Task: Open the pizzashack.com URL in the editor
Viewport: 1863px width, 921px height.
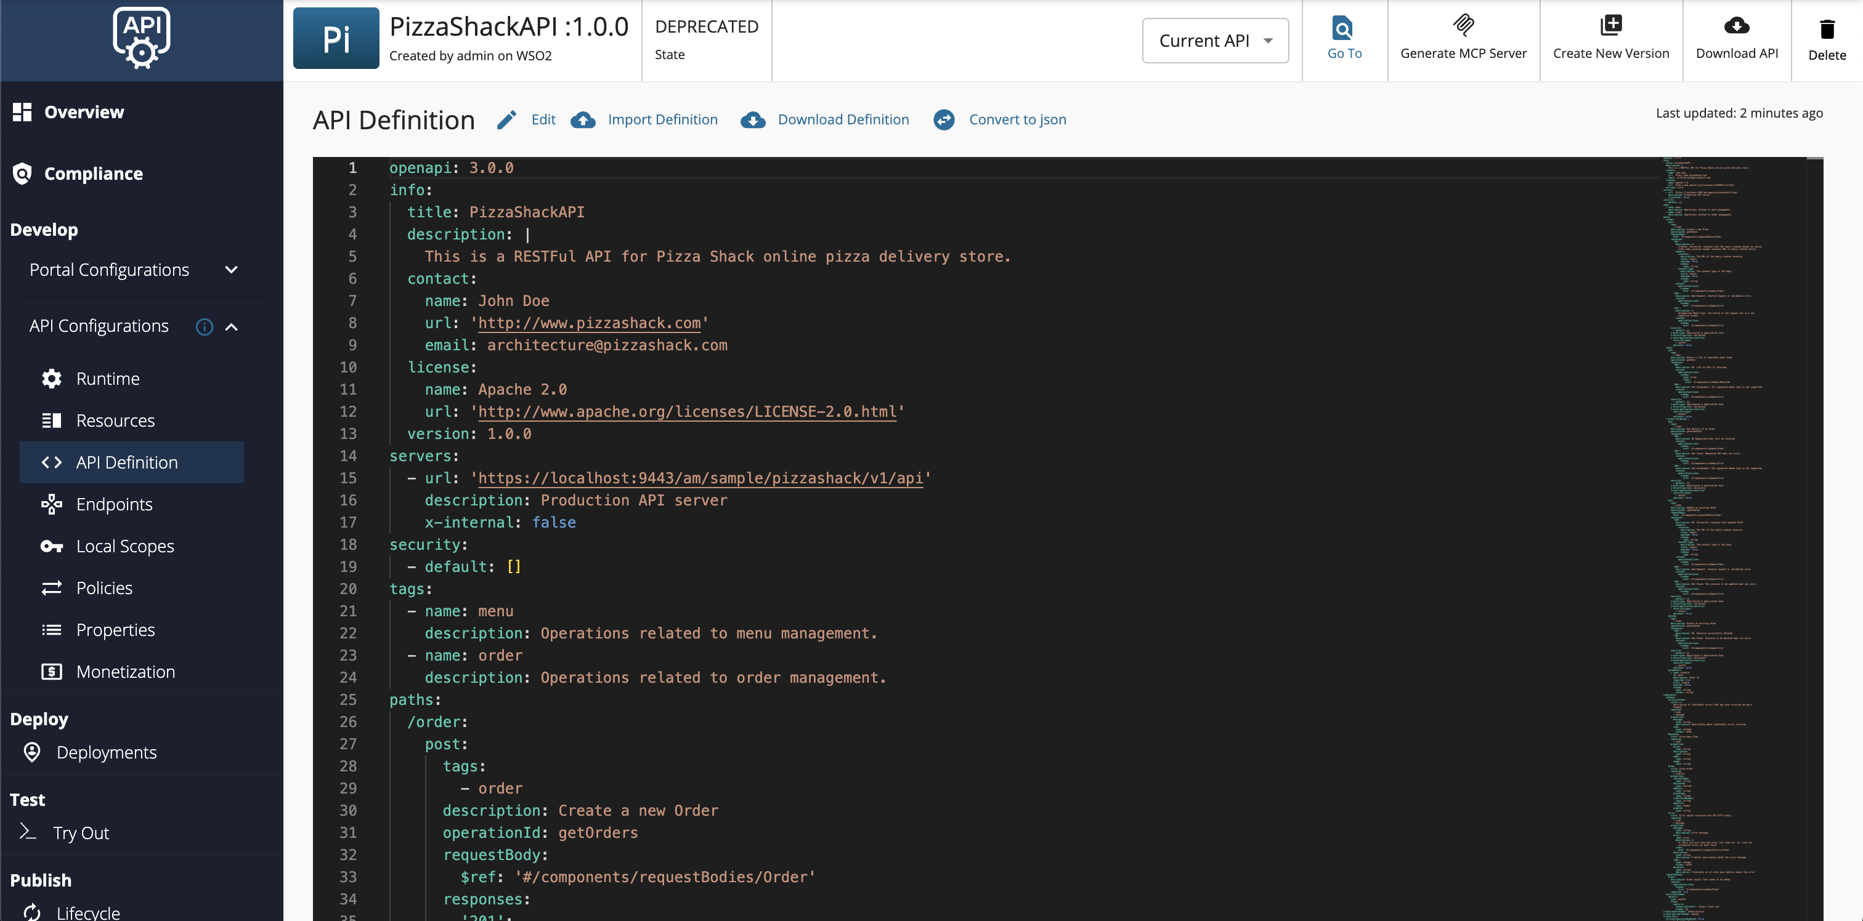Action: pos(589,323)
